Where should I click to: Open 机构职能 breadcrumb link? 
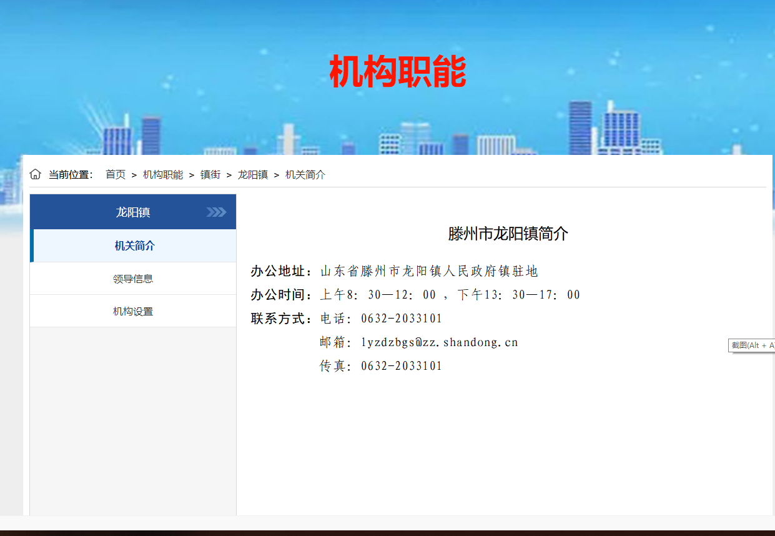pyautogui.click(x=163, y=175)
